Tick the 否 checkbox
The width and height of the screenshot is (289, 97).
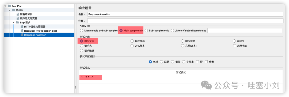(197, 62)
